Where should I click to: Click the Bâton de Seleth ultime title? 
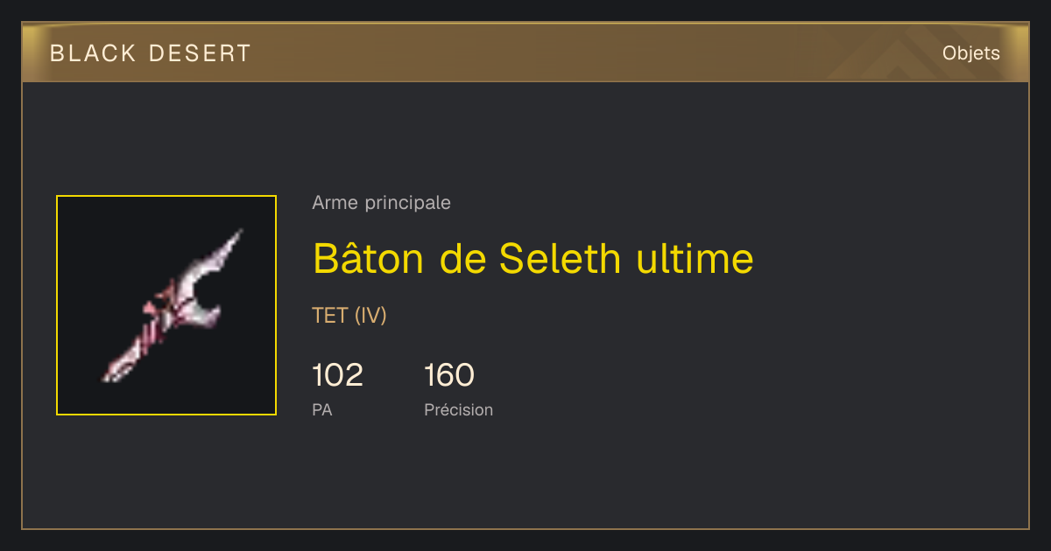click(x=533, y=258)
